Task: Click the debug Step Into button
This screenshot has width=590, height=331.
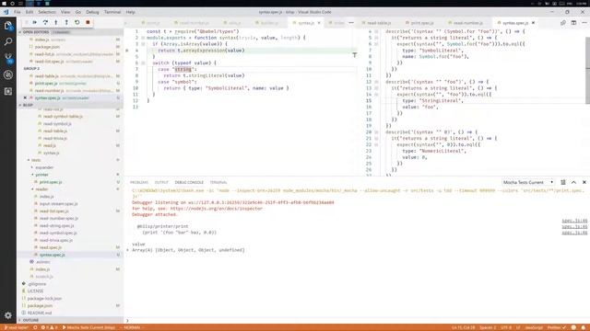Action: point(55,22)
